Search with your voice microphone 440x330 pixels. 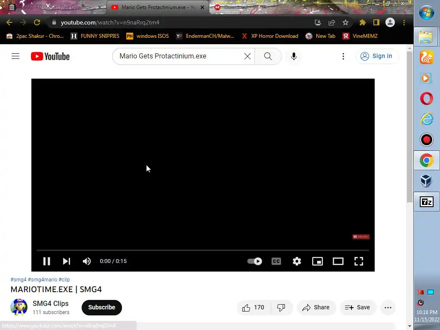294,56
